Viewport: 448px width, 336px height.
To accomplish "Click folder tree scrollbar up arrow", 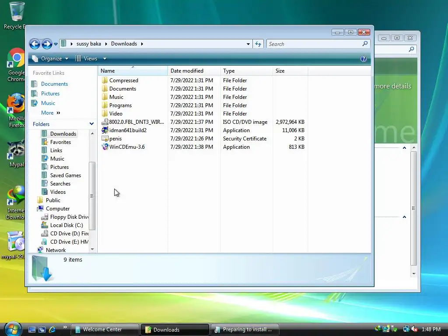I will tap(92, 133).
